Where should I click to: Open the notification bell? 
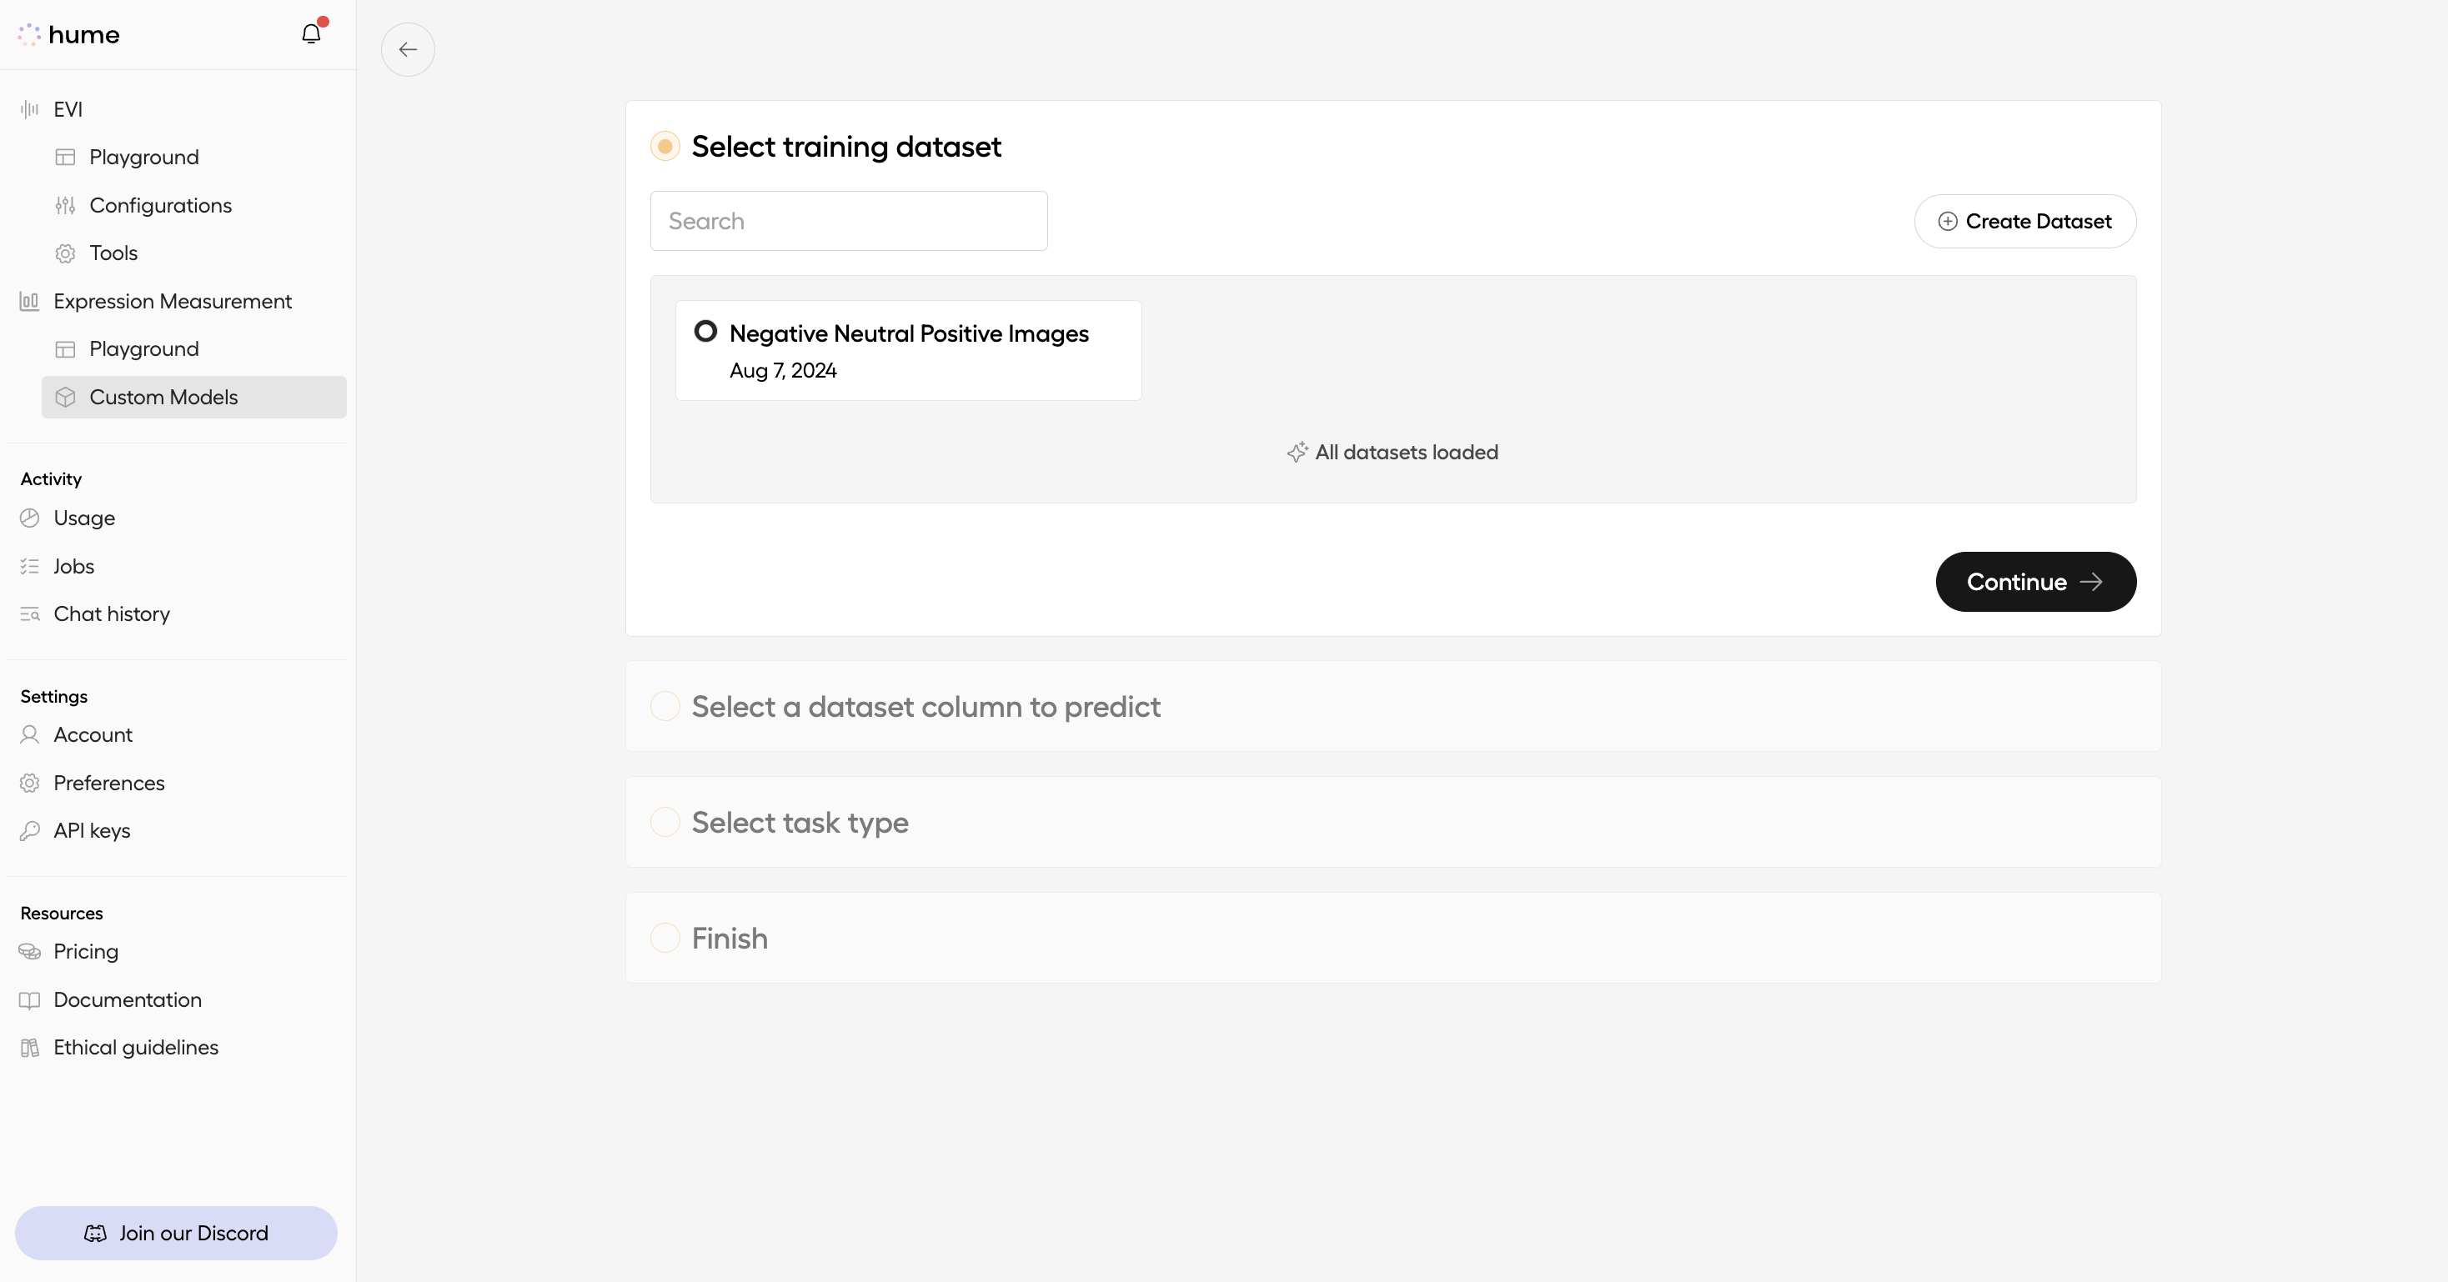311,33
